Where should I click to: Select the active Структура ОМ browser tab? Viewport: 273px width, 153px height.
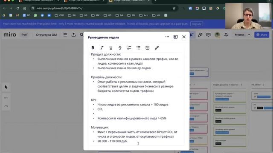129,1
